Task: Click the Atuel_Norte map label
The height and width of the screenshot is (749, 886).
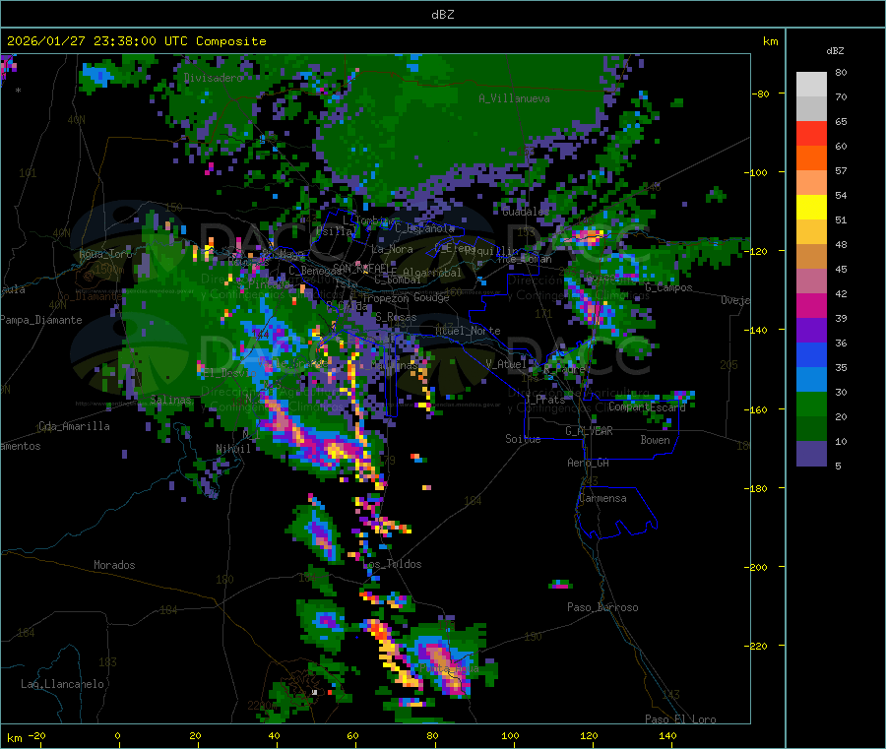Action: pyautogui.click(x=468, y=331)
